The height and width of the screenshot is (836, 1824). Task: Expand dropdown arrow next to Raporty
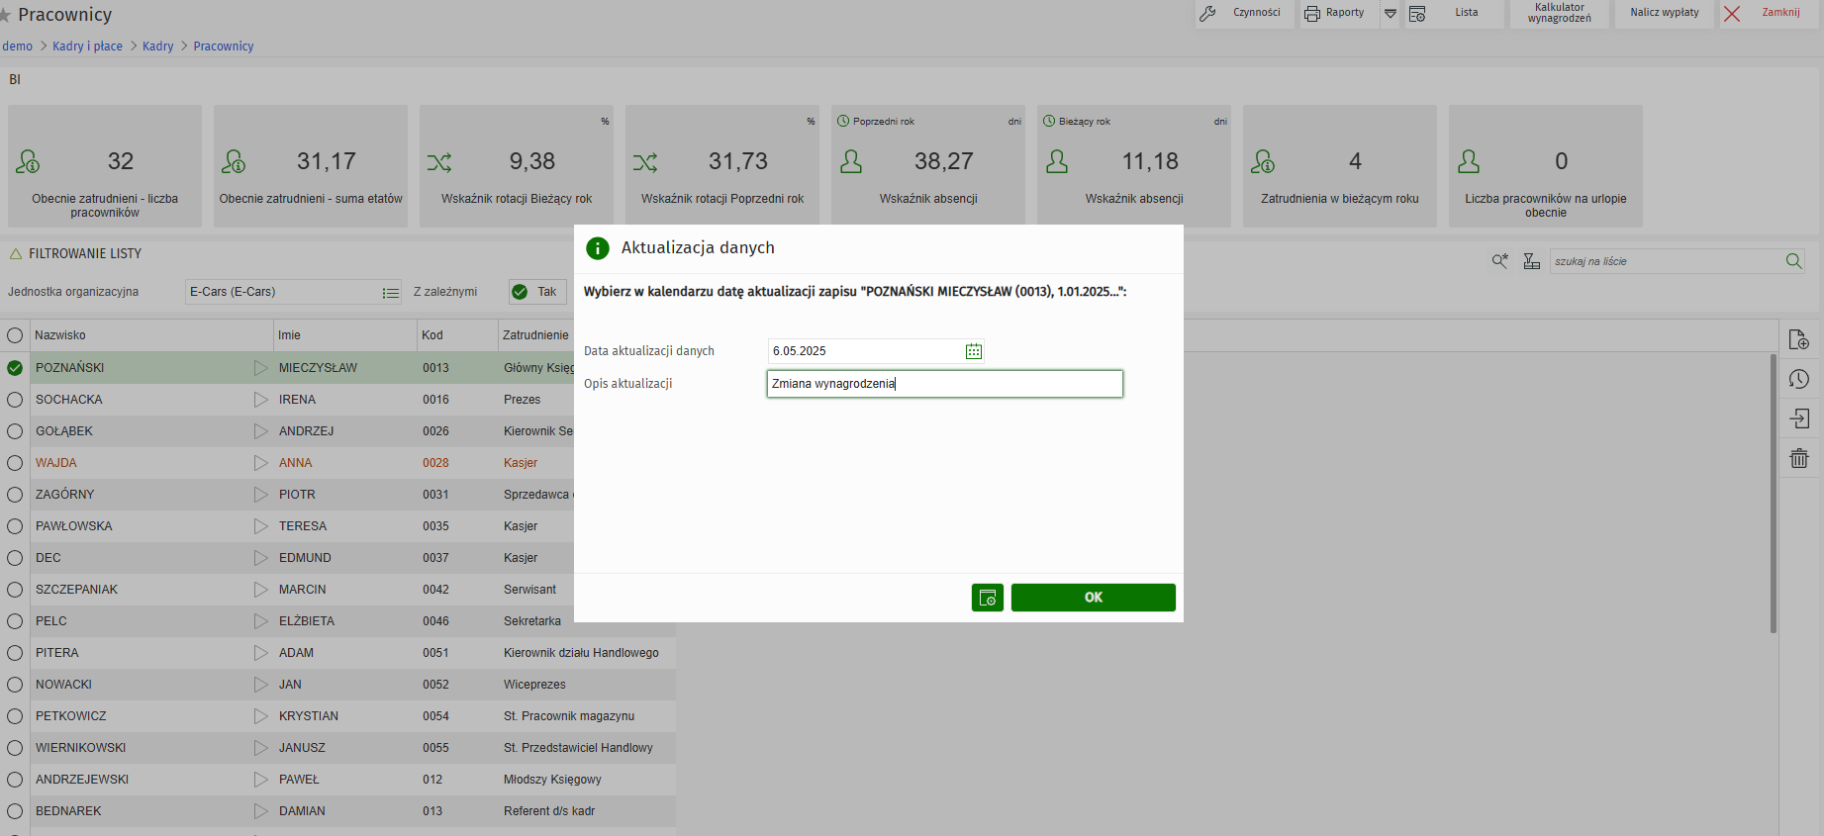(x=1391, y=13)
